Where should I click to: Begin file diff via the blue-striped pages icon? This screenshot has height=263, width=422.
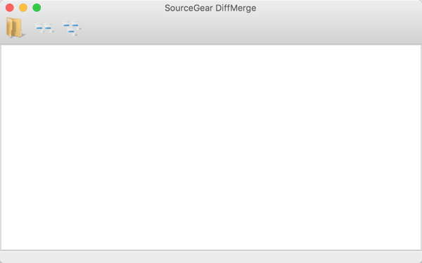[x=45, y=28]
